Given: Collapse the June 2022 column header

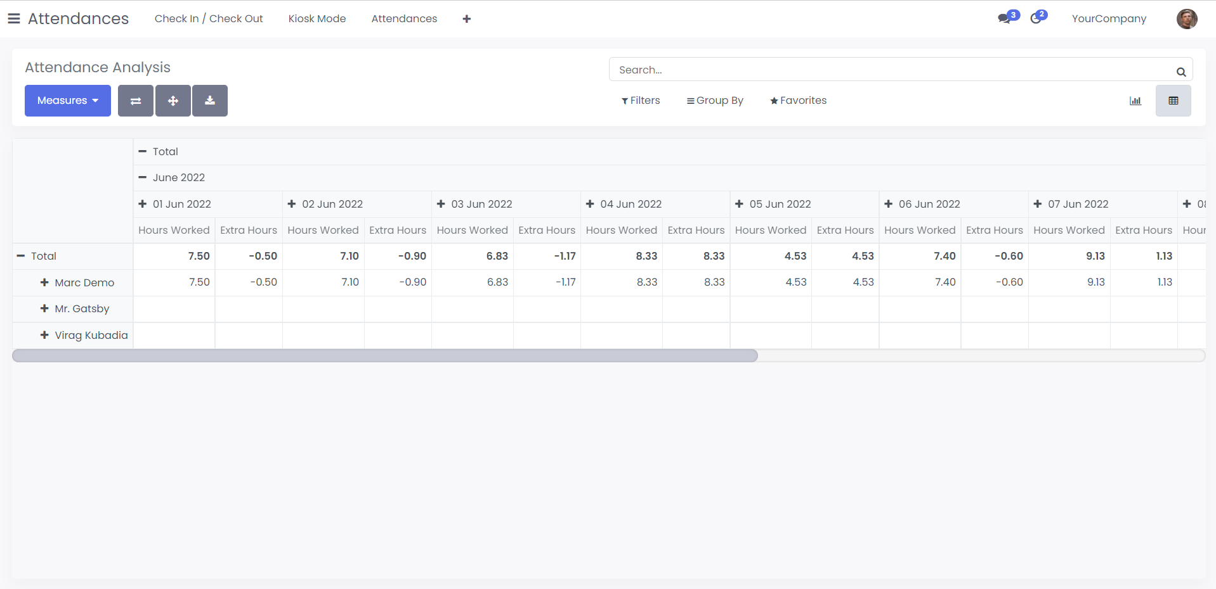Looking at the screenshot, I should (x=172, y=177).
